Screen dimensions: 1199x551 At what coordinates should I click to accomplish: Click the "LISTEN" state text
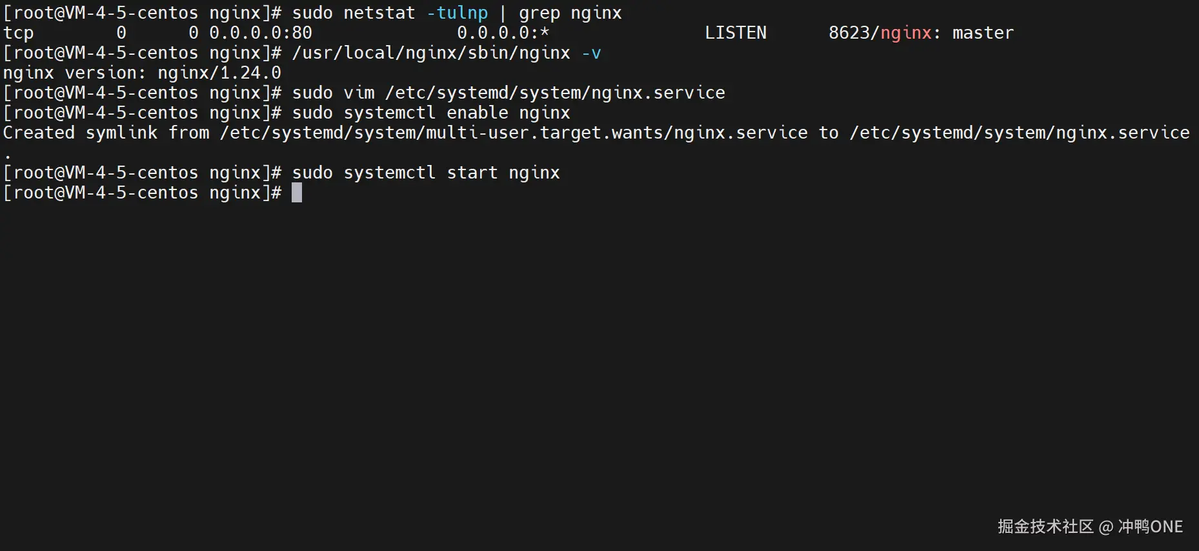(735, 33)
